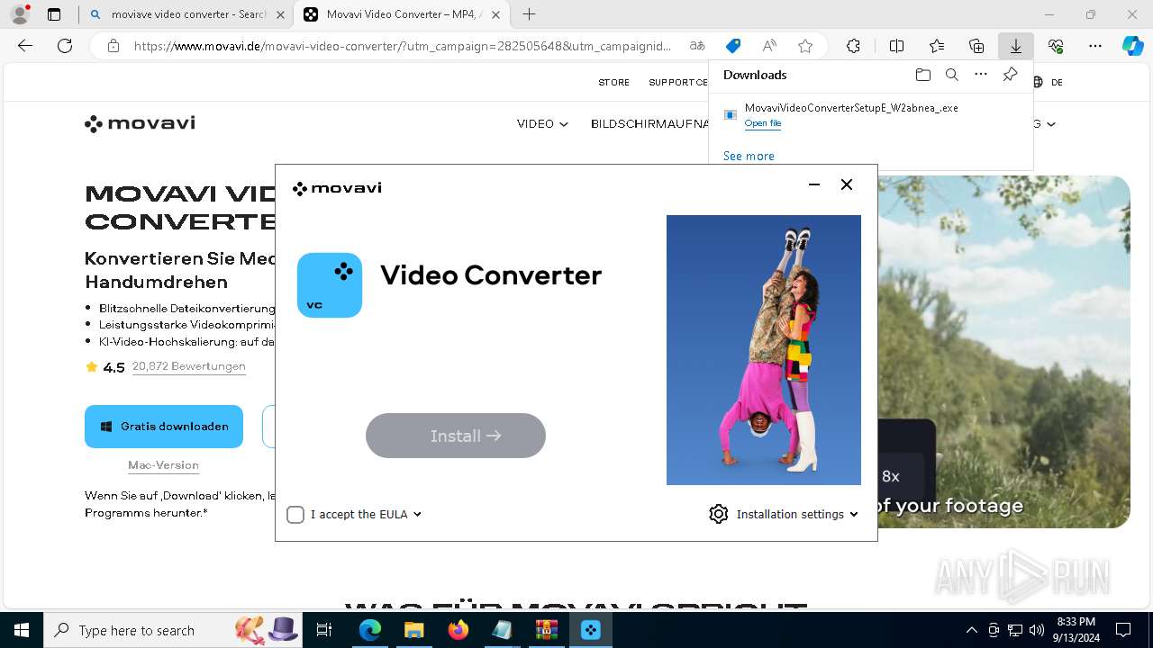The height and width of the screenshot is (648, 1153).
Task: Open volume control in system tray
Action: point(1037,630)
